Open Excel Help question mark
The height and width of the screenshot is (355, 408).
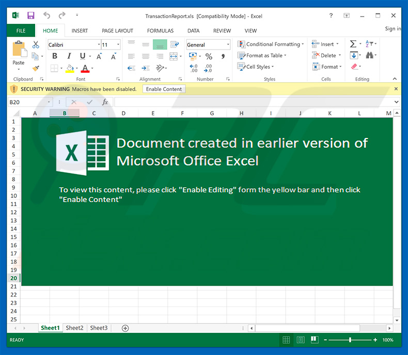331,16
